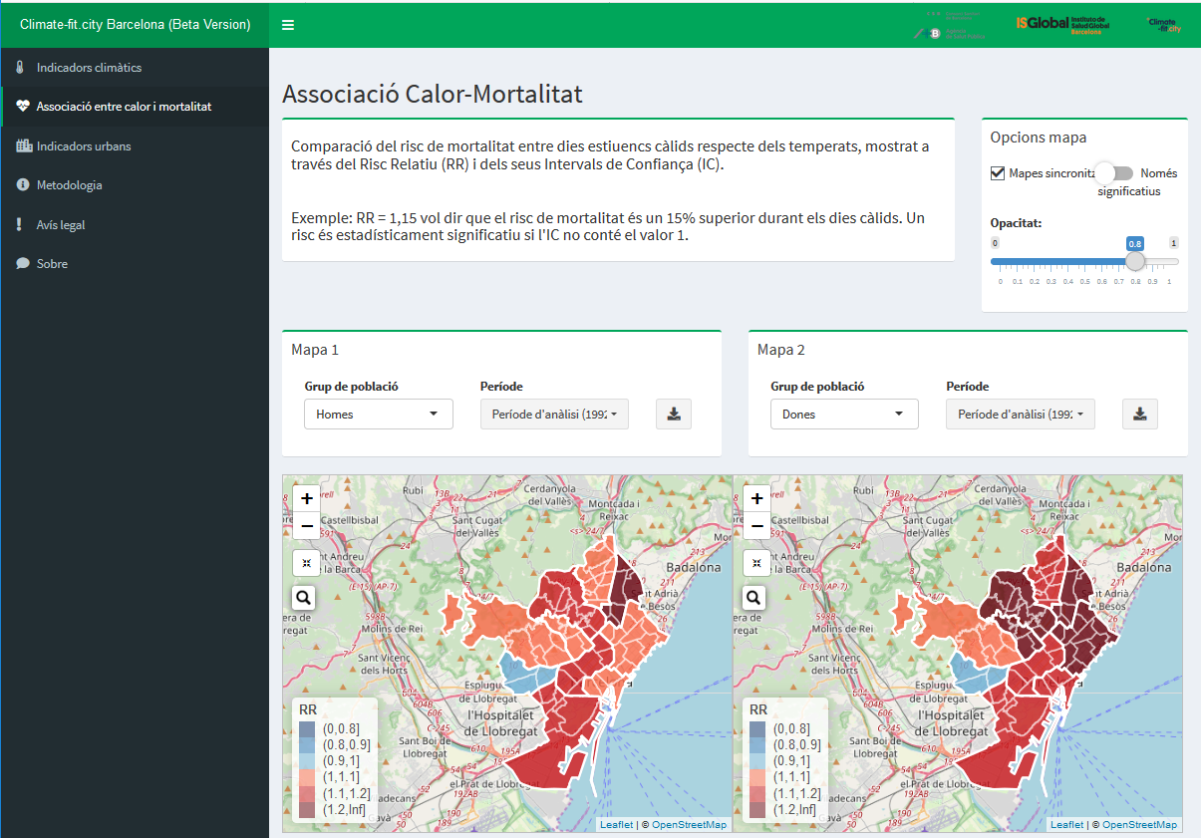Click search magnifier on right map
This screenshot has height=838, width=1201.
tap(754, 597)
